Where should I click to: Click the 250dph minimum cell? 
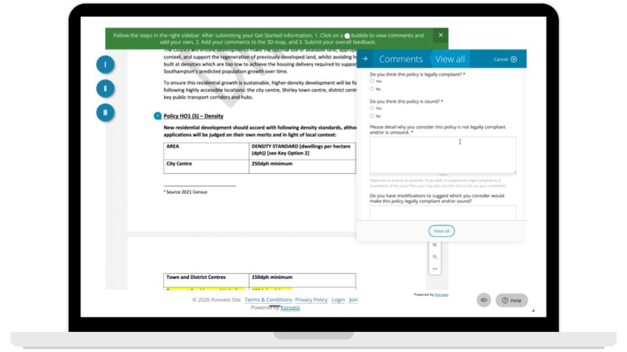point(302,167)
